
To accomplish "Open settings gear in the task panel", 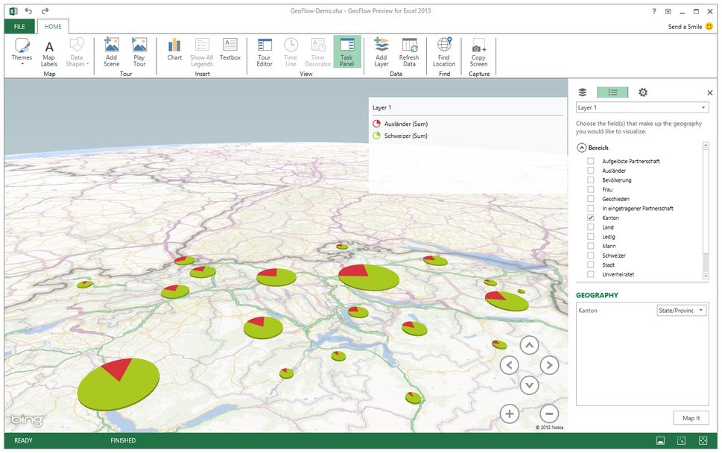I will point(643,92).
